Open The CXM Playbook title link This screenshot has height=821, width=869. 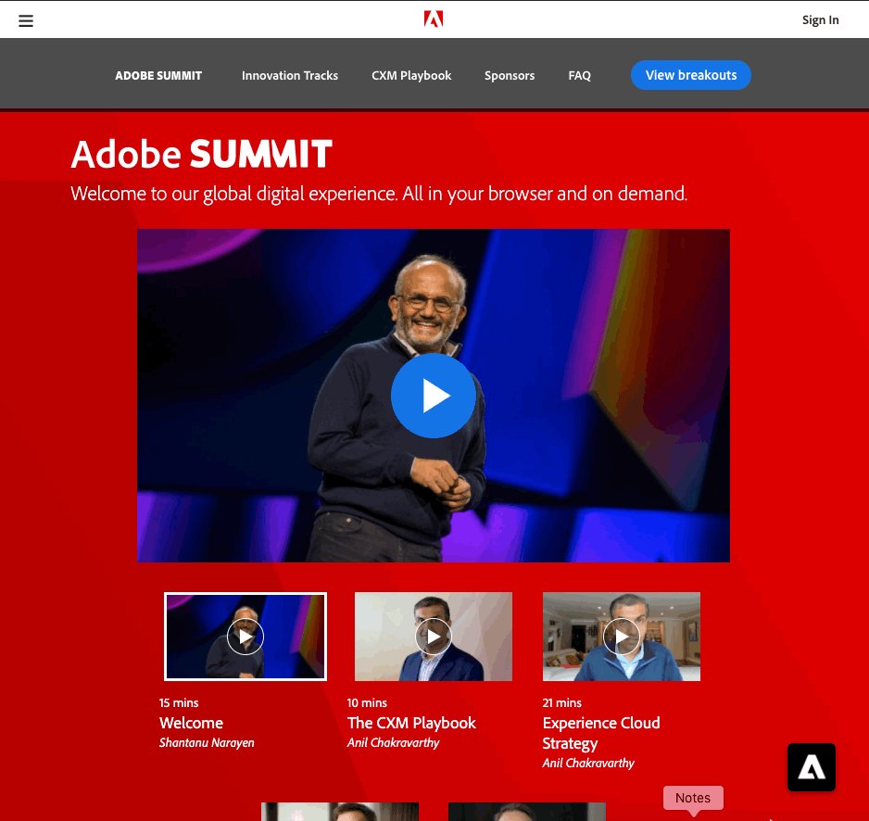tap(411, 723)
